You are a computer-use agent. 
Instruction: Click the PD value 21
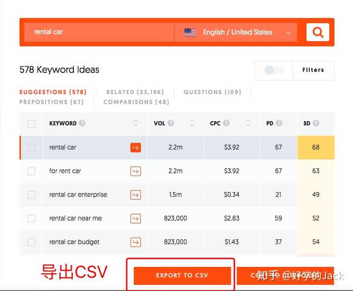278,195
